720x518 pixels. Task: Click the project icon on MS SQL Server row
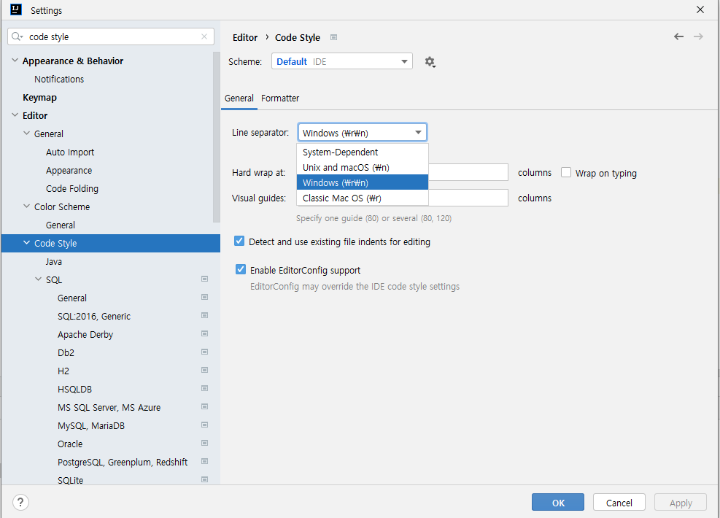205,406
